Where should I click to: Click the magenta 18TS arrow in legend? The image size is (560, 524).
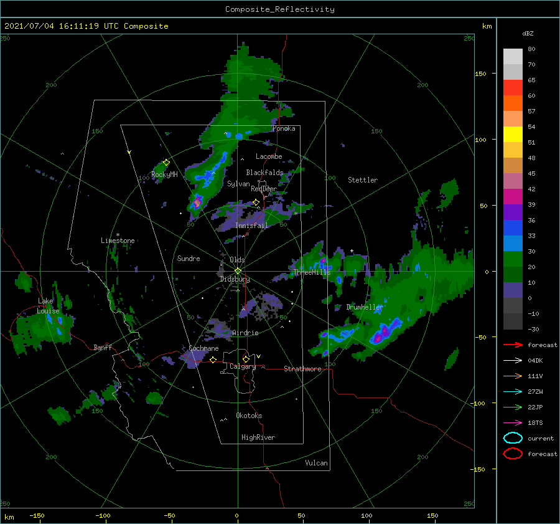pos(513,423)
